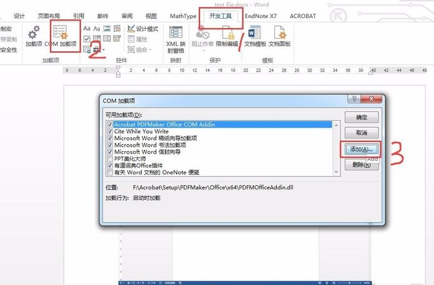The width and height of the screenshot is (434, 285).
Task: Select the Acrobat PDFMaker Office COM Addin entry
Action: (x=165, y=124)
